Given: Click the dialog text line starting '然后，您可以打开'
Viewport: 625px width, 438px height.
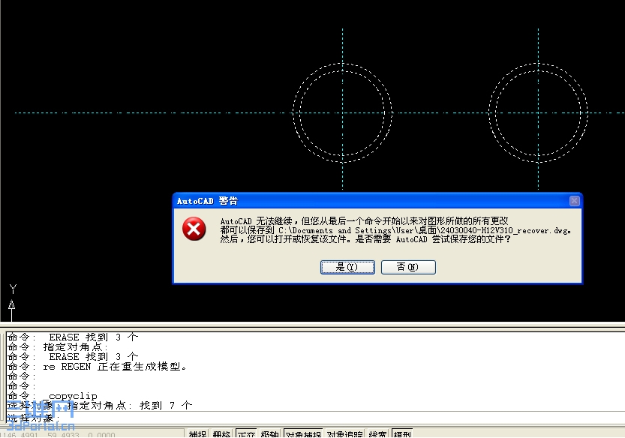Looking at the screenshot, I should (365, 239).
